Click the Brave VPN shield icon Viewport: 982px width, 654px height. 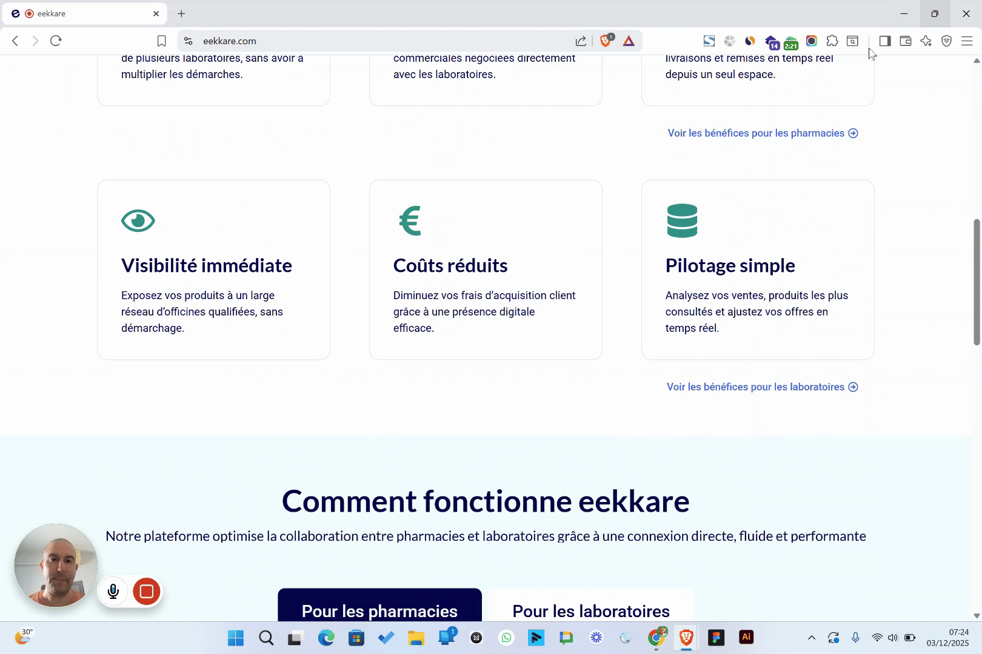tap(946, 41)
